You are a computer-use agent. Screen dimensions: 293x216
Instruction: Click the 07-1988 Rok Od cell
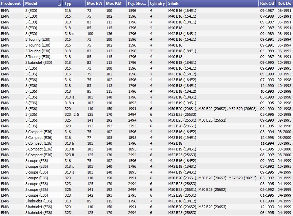267,16
